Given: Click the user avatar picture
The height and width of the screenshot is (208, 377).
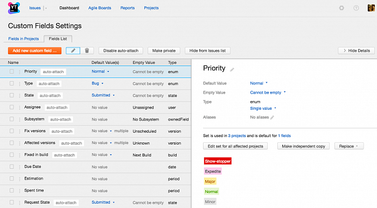Looking at the screenshot, I should pos(371,8).
